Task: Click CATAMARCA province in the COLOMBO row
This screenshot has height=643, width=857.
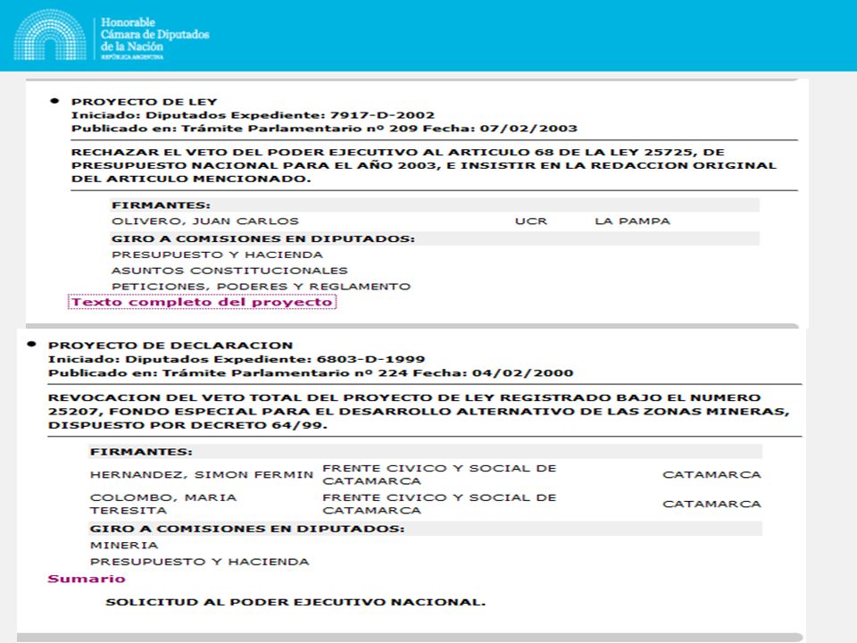Action: coord(711,504)
